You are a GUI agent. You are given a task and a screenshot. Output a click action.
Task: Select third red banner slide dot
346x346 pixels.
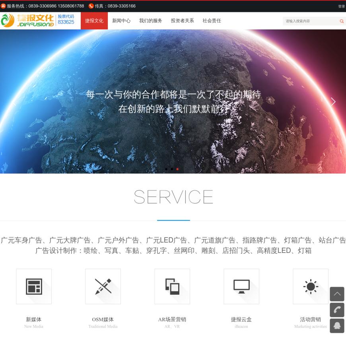point(177,169)
